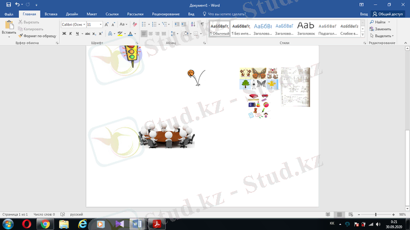
Task: Expand the Найти (Find) dropdown arrow
Action: tap(389, 22)
